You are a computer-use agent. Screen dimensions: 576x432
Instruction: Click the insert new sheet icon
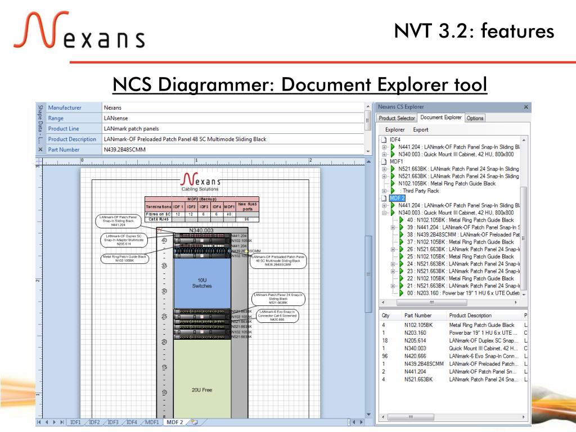[195, 422]
